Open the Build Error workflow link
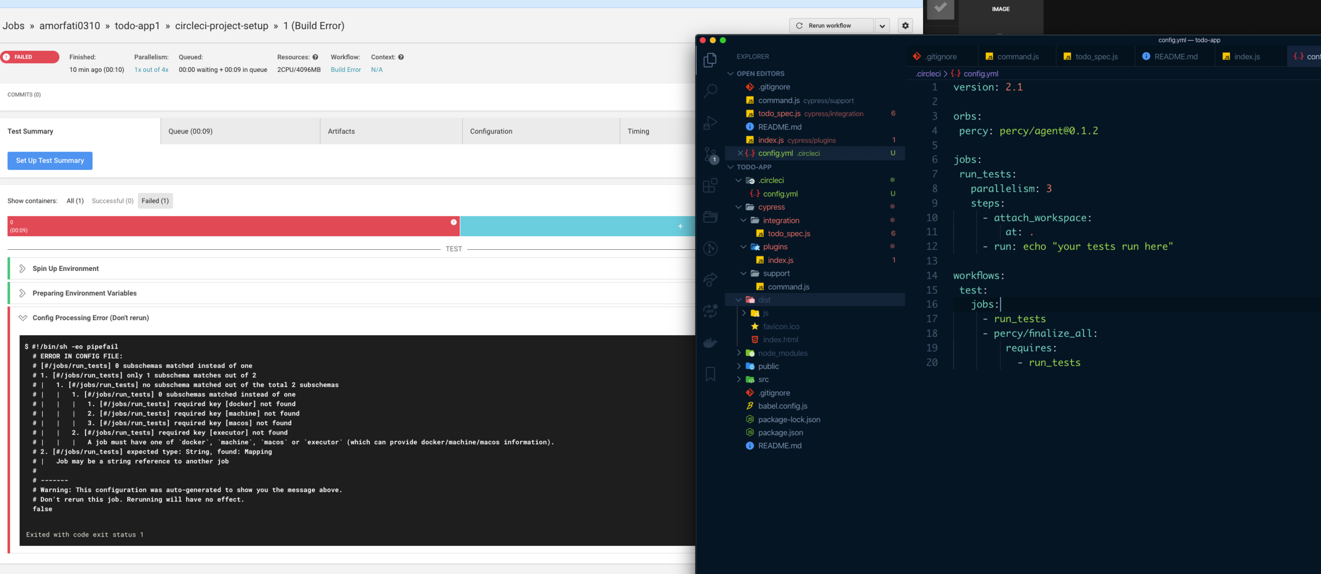Viewport: 1321px width, 574px height. point(346,70)
